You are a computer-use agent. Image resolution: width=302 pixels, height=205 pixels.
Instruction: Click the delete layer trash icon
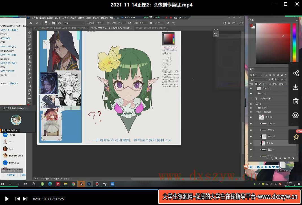click(x=293, y=158)
